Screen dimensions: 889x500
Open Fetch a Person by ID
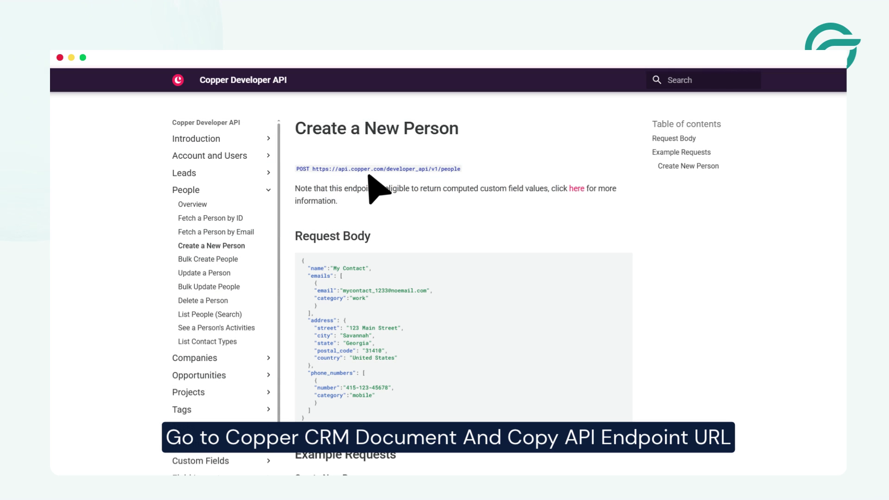210,218
